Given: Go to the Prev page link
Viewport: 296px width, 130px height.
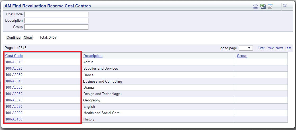Looking at the screenshot, I should point(270,48).
